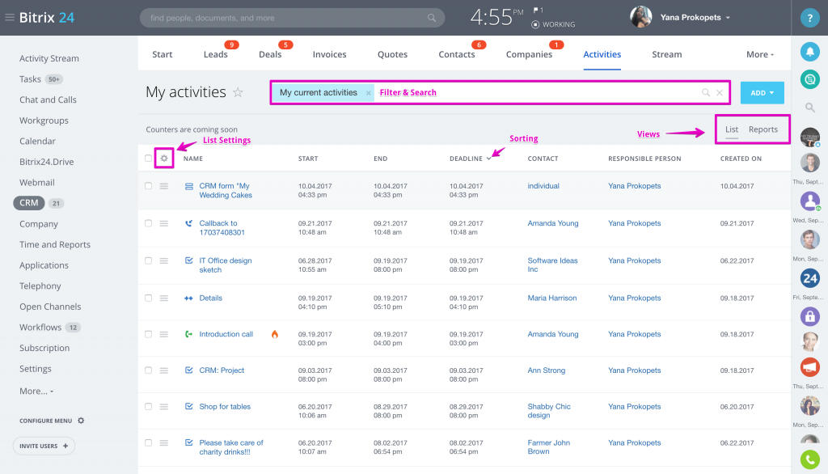Add My activities to favorites star
The image size is (828, 474).
[x=239, y=92]
